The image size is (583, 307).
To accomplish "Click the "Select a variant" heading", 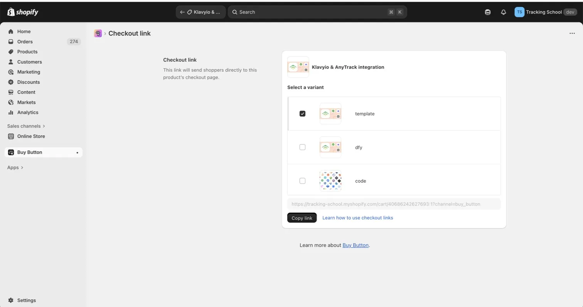I will click(x=305, y=87).
